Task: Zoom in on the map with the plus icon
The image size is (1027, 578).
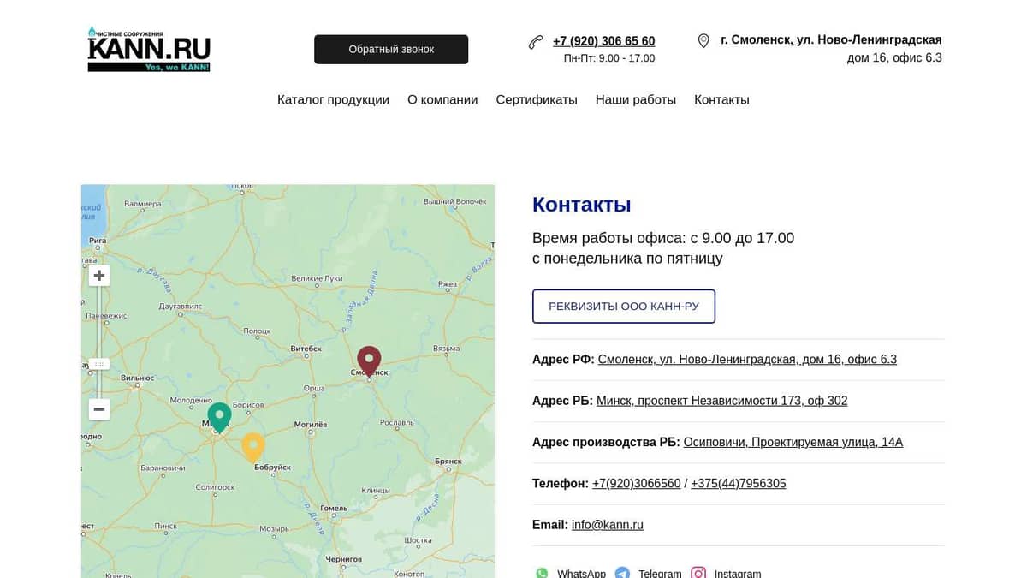Action: tap(98, 275)
